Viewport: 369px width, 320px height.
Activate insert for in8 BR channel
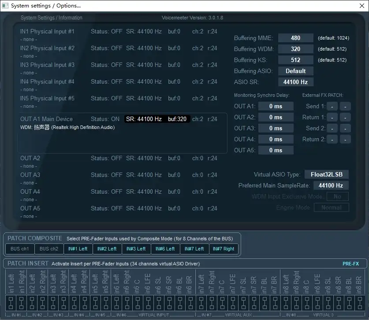[360, 303]
